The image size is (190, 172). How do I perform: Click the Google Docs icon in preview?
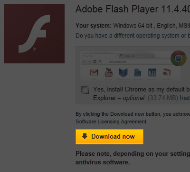pos(138,72)
